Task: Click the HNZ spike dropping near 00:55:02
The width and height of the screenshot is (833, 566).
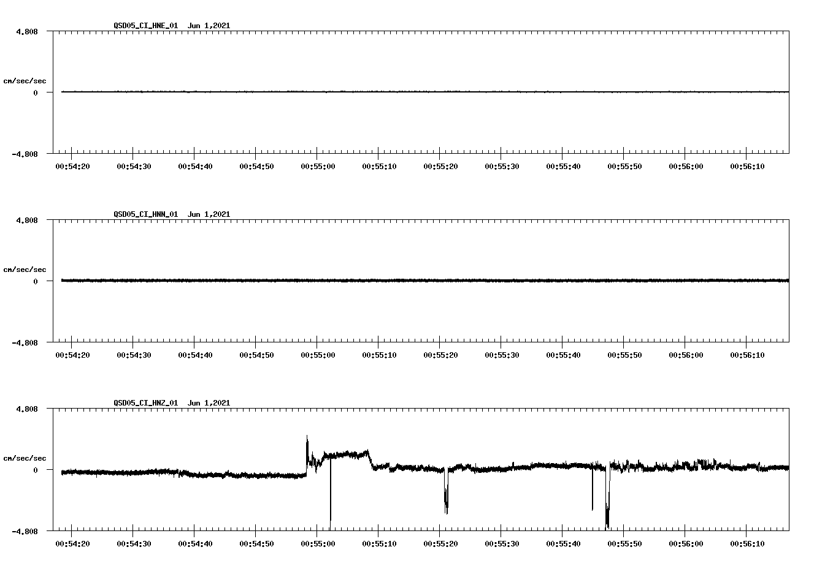Action: point(331,493)
